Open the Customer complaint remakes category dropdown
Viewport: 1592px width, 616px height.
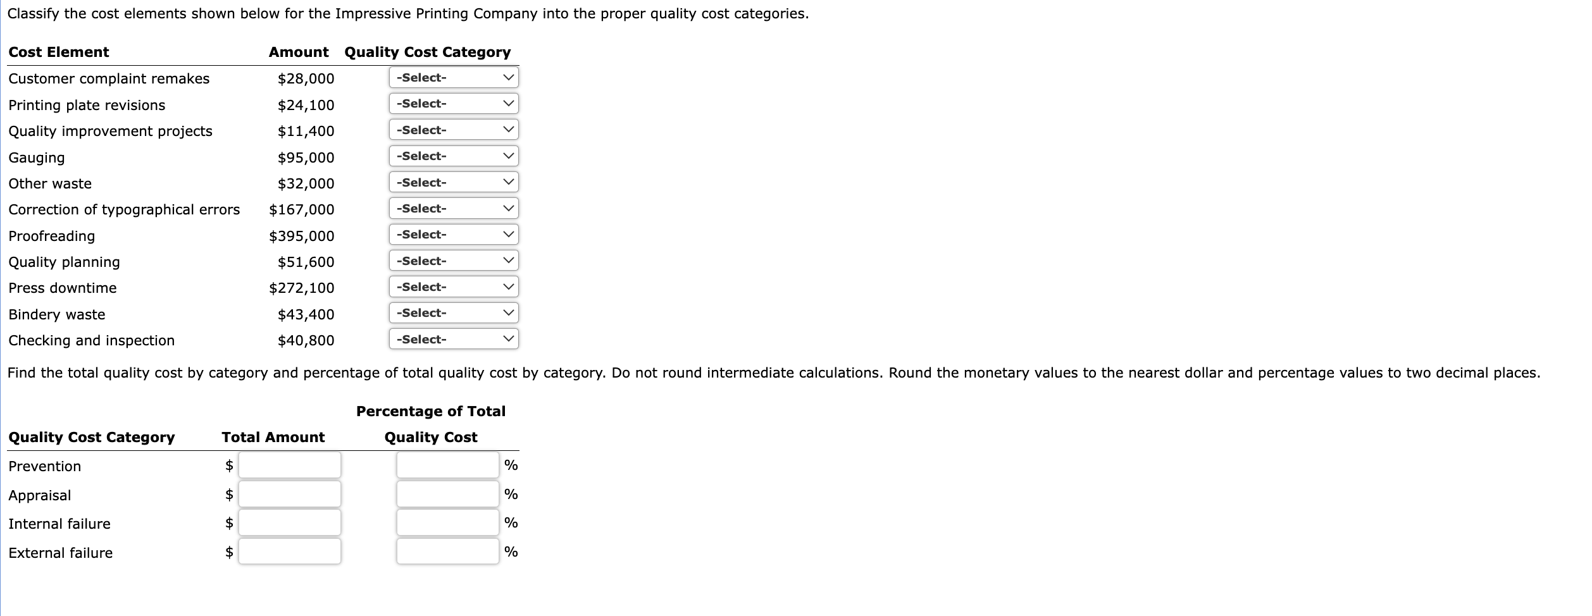point(452,77)
